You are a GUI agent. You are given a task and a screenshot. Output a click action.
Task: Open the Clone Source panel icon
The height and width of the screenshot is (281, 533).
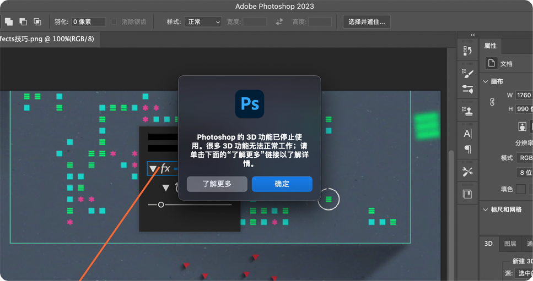[467, 111]
